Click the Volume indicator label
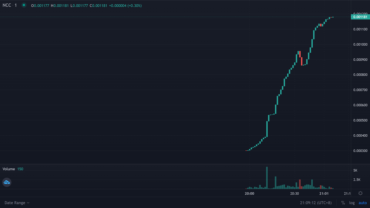 pos(9,169)
